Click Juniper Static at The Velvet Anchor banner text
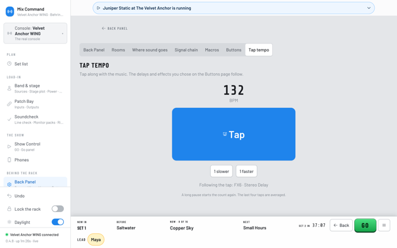Screen dimensions: 397x248 (x=147, y=8)
